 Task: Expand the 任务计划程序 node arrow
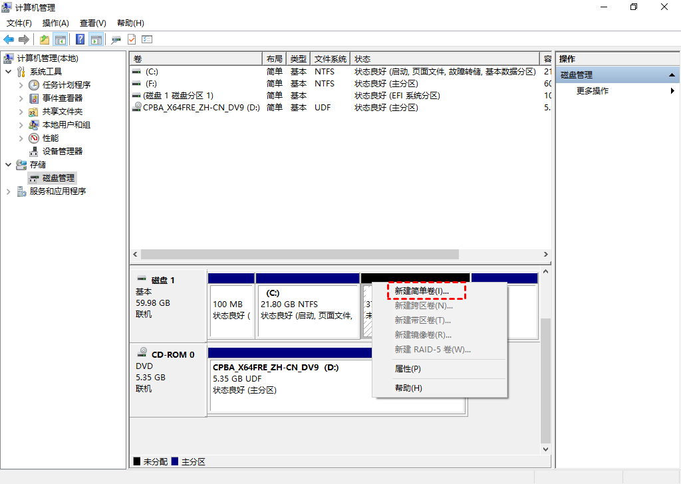21,85
